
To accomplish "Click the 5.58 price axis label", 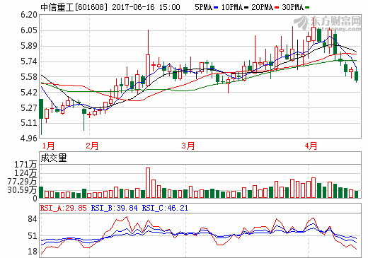I will [29, 77].
